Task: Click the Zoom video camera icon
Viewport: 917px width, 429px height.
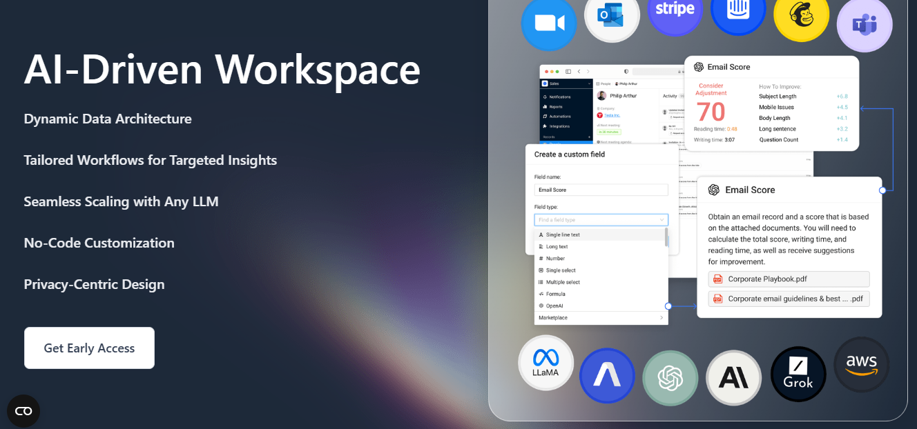Action: [548, 23]
